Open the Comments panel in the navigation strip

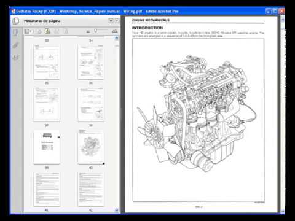pos(15,57)
